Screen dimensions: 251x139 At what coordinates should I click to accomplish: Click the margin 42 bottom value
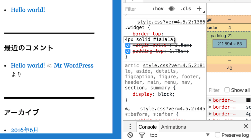(230, 68)
